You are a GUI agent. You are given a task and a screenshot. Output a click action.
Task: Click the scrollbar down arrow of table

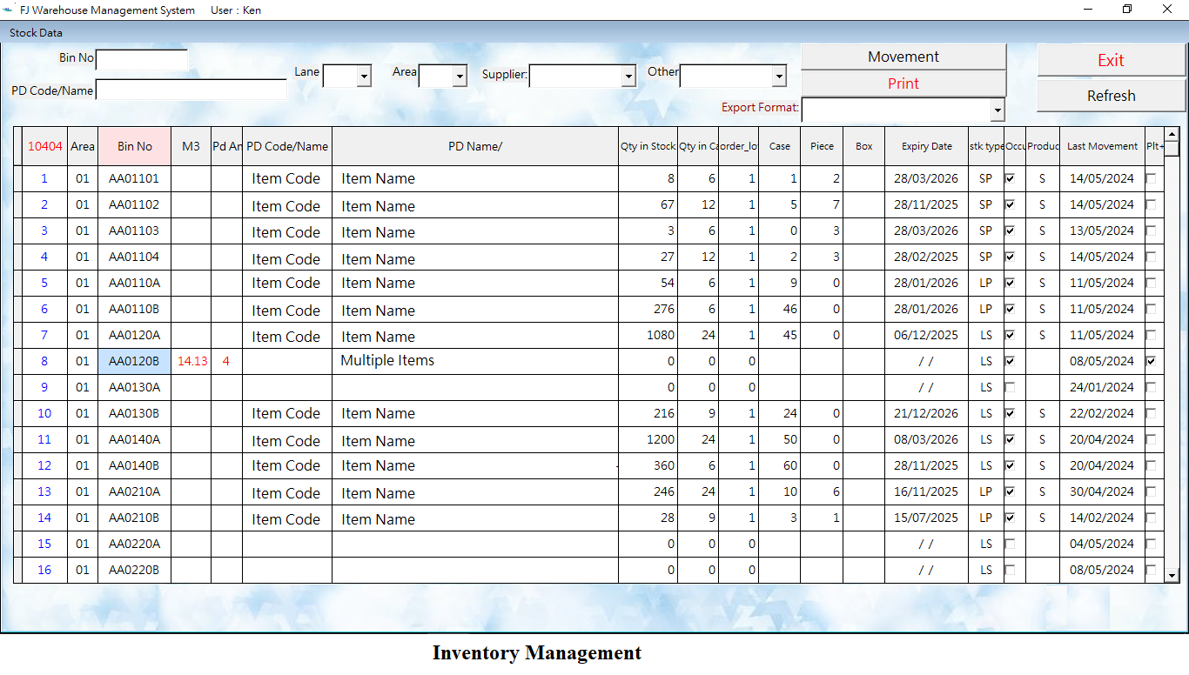coord(1172,575)
